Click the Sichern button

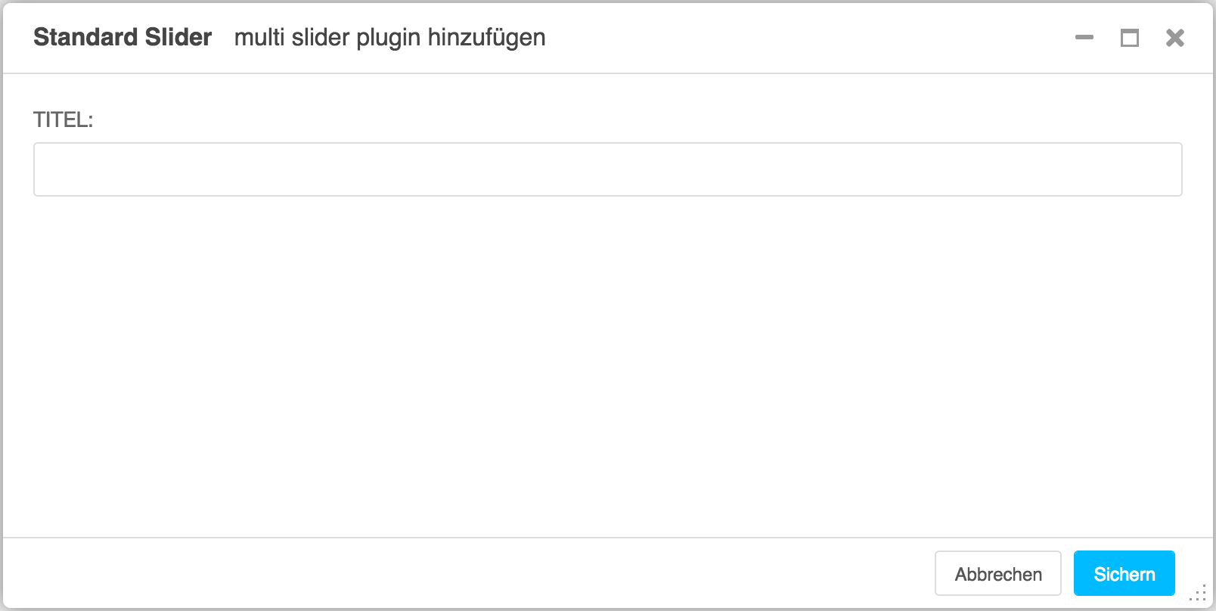pyautogui.click(x=1124, y=574)
